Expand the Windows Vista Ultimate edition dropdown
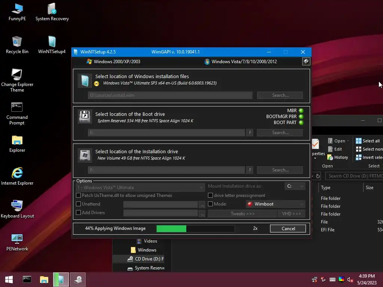The image size is (383, 287). pyautogui.click(x=140, y=188)
